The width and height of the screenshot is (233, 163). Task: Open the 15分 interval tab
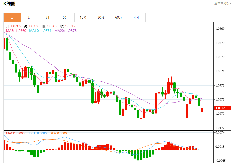pyautogui.click(x=83, y=17)
